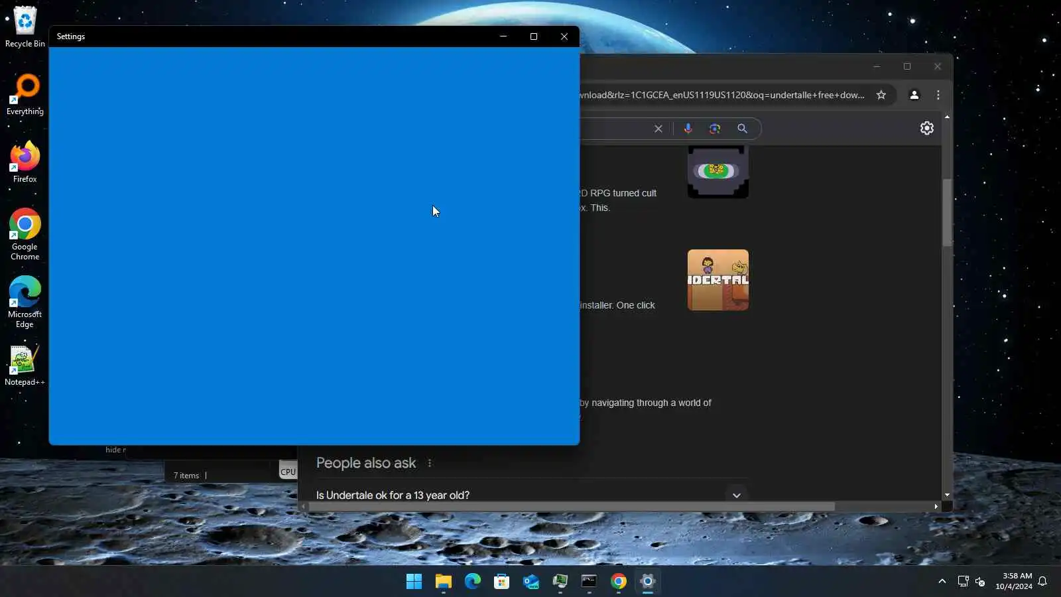Open network status in system tray
The image size is (1061, 597).
coord(964,582)
